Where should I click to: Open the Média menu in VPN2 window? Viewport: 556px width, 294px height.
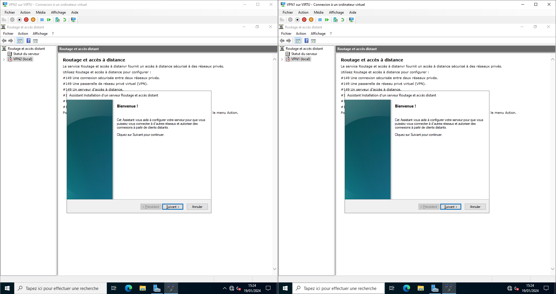point(41,12)
